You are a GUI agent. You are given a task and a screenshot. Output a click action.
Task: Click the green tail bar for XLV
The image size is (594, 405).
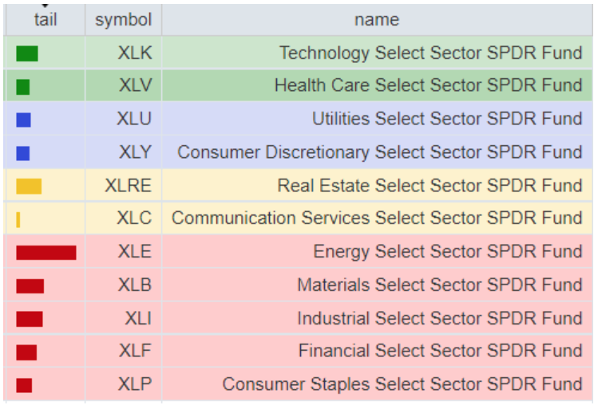(22, 86)
